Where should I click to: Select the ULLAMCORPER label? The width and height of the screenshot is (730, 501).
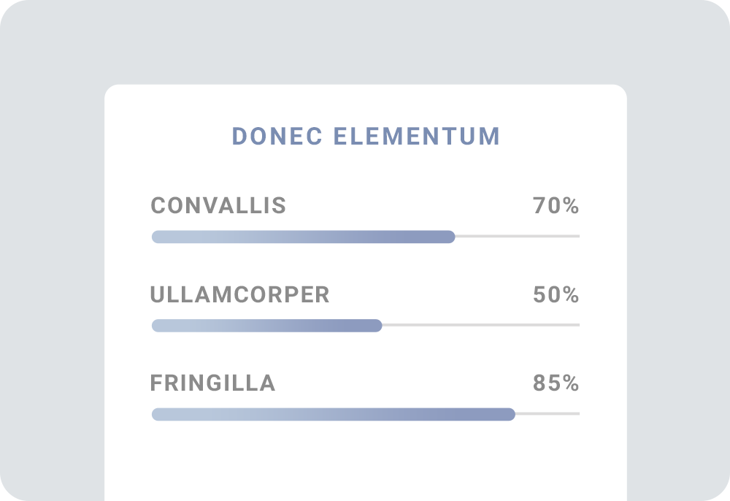(239, 295)
